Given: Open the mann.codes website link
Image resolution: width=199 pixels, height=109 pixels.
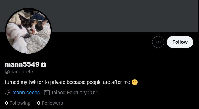Looking at the screenshot, I should tap(26, 93).
